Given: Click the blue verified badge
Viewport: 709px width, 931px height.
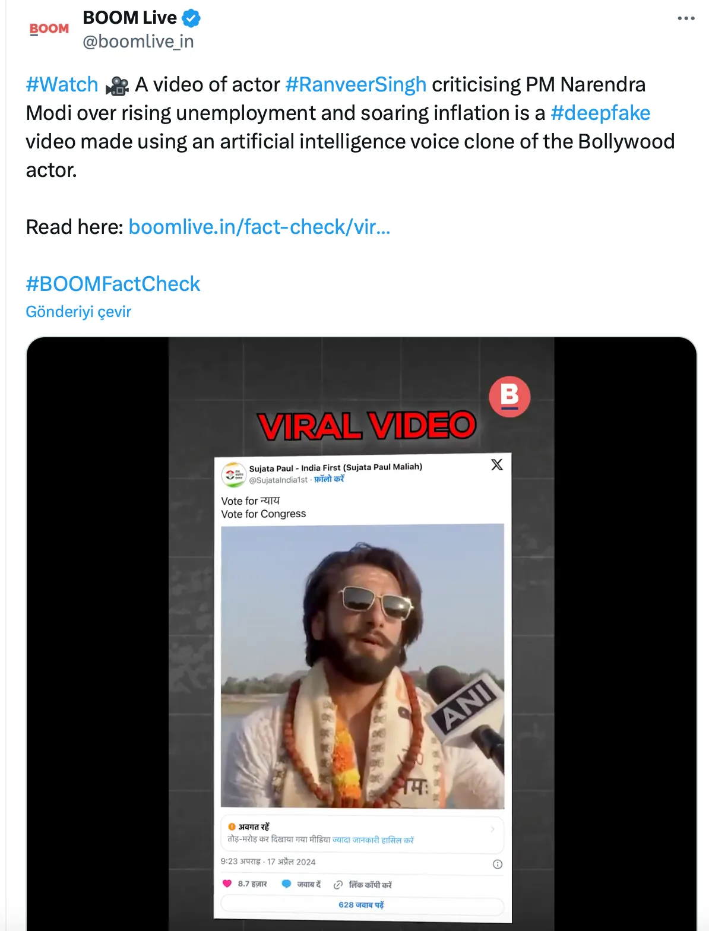Looking at the screenshot, I should pos(191,18).
